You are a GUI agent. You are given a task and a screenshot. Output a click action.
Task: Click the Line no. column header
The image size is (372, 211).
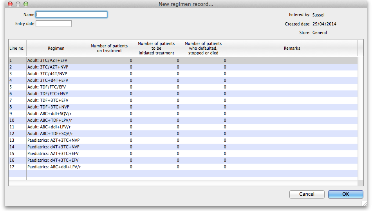(x=17, y=48)
